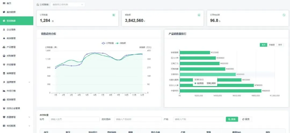
Task: Go to 销售管理 menu item
Action: point(17,73)
